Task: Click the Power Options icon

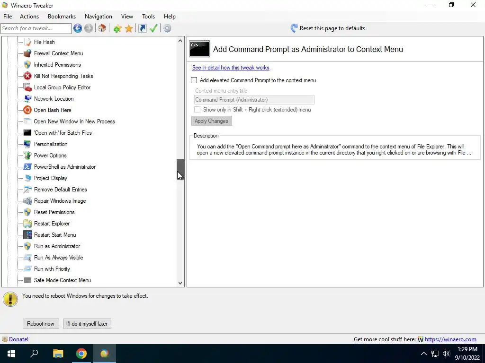Action: 27,156
